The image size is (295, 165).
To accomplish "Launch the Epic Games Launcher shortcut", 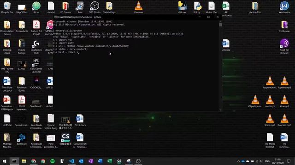I will pyautogui.click(x=36, y=65).
